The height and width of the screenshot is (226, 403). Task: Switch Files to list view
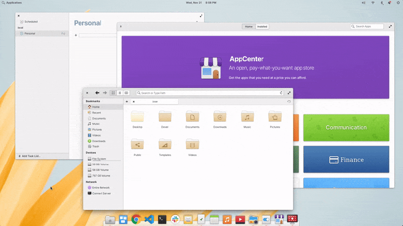coord(120,93)
